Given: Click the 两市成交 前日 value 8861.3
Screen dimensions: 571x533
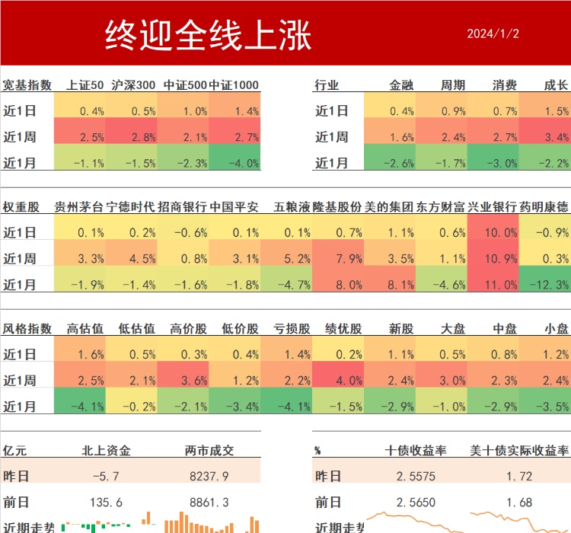Looking at the screenshot, I should coord(209,503).
